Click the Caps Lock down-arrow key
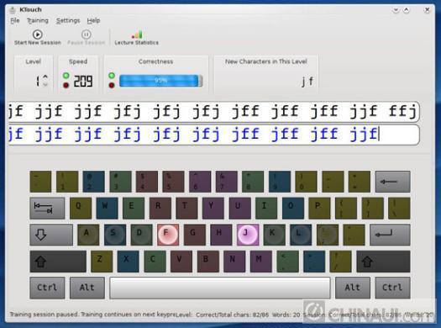Image resolution: width=441 pixels, height=328 pixels. (x=51, y=235)
